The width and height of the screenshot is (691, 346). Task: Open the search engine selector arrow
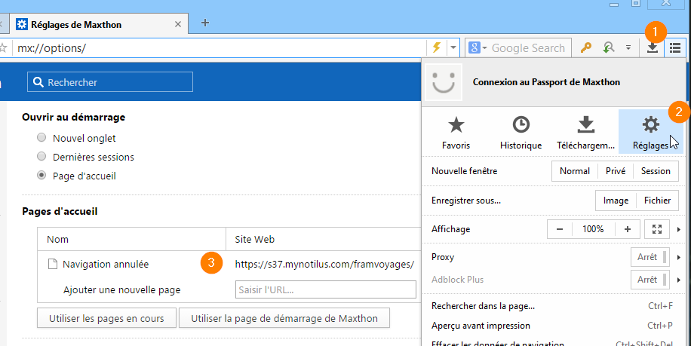click(484, 48)
